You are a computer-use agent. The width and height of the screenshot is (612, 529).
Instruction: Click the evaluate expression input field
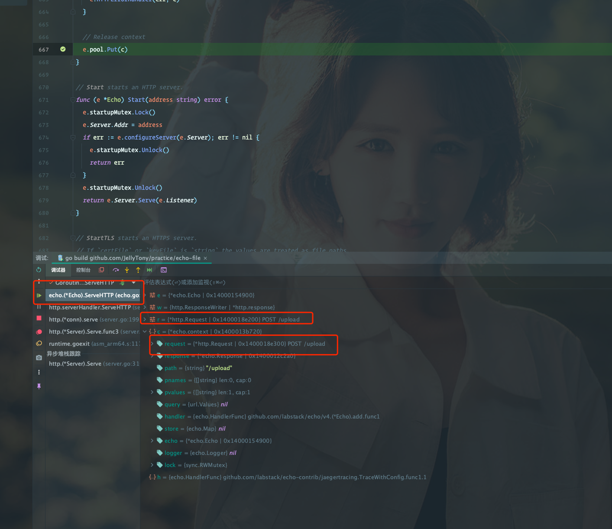(376, 282)
